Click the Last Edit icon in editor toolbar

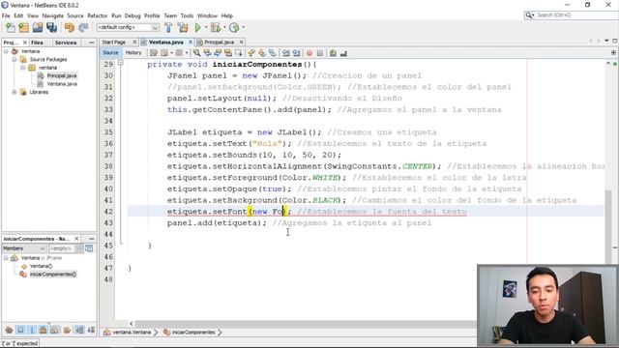coord(153,53)
